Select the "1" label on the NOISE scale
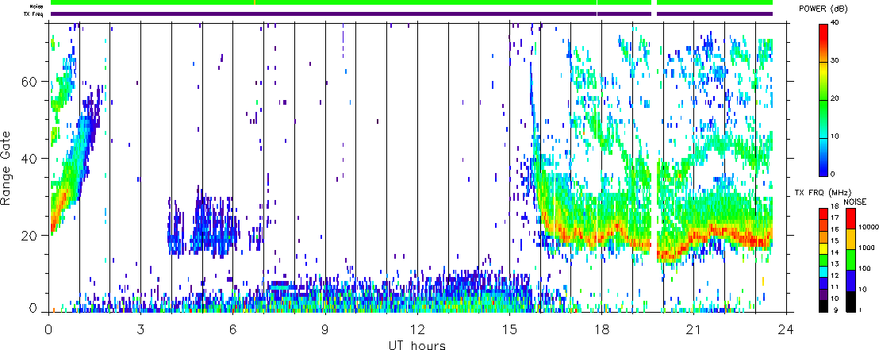The width and height of the screenshot is (879, 350). pos(861,310)
